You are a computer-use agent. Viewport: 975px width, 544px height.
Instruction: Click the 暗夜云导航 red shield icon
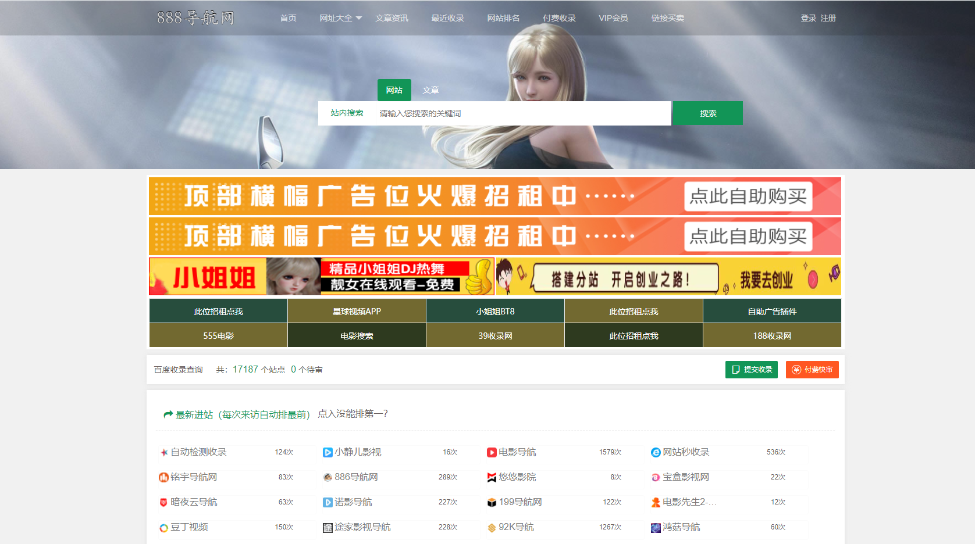(163, 502)
